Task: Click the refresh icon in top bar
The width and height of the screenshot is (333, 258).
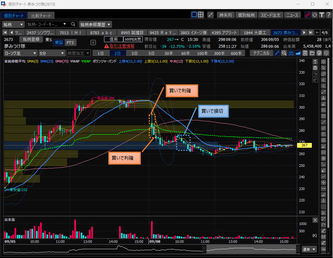Action: (x=314, y=15)
